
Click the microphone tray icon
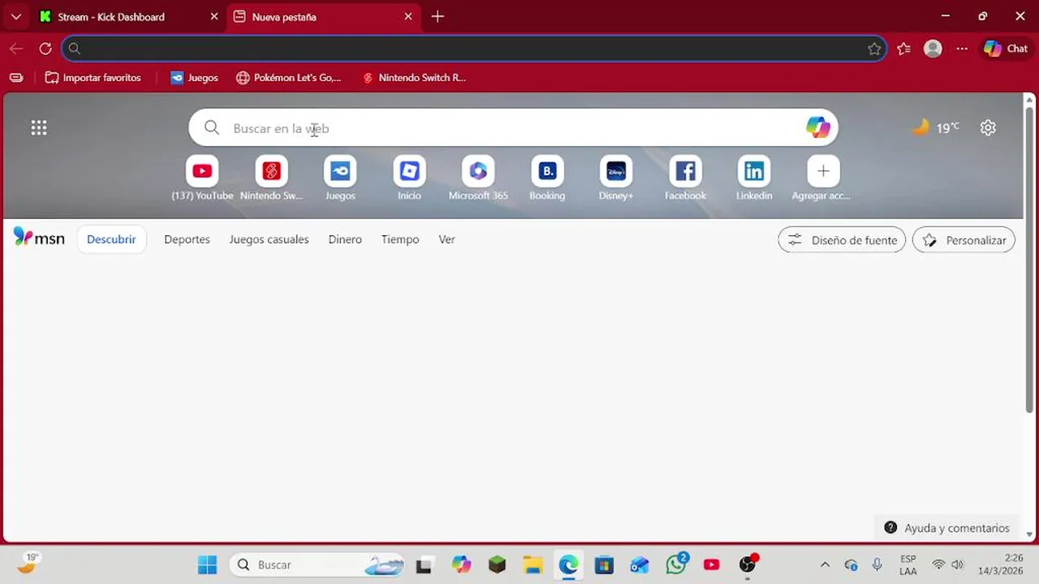pyautogui.click(x=877, y=565)
